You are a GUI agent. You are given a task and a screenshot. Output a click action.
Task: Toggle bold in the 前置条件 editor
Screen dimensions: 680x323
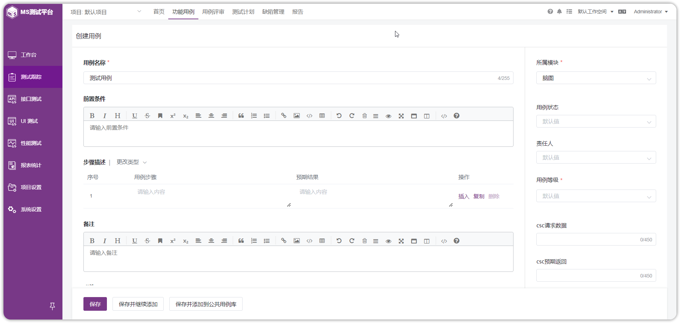pyautogui.click(x=92, y=116)
